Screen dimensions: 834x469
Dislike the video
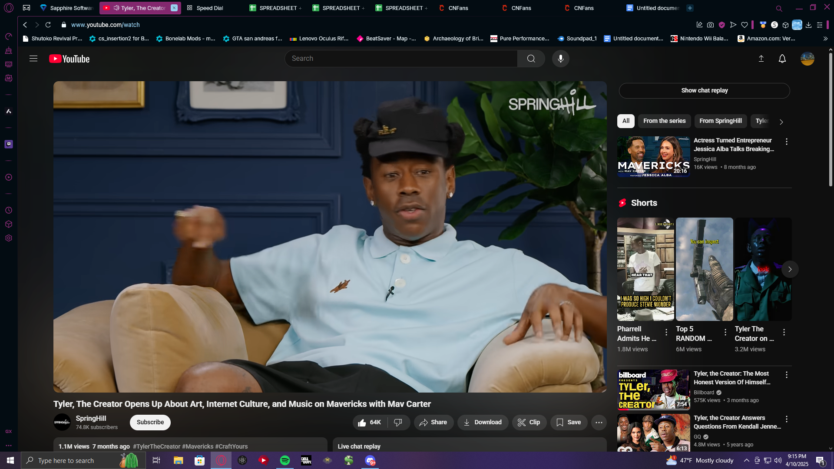tap(398, 422)
